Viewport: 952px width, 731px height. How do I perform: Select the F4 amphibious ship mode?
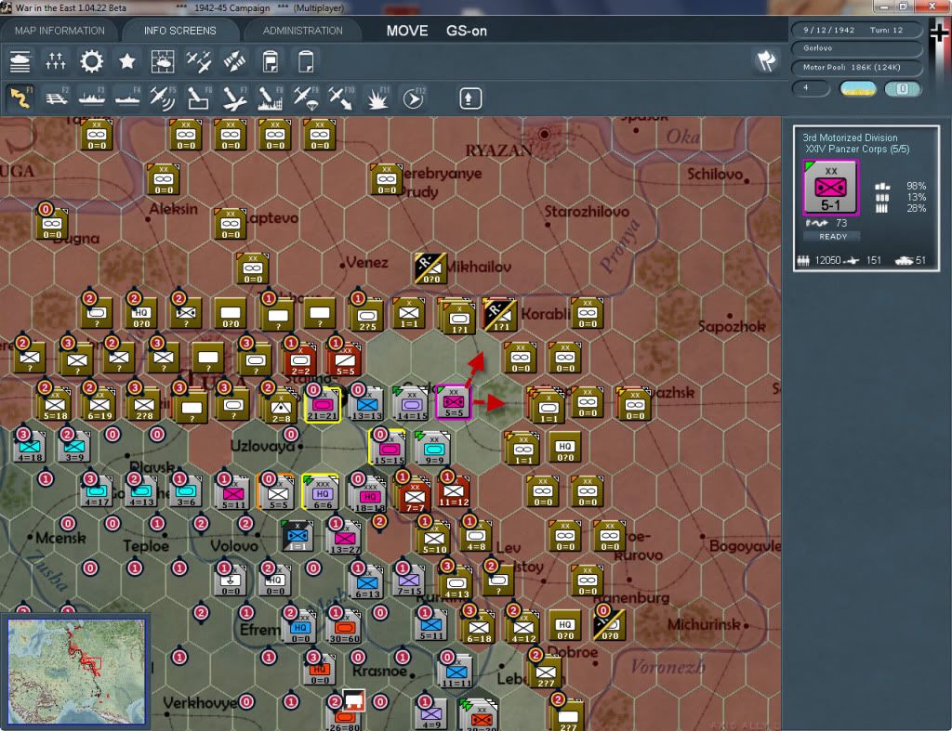tap(127, 98)
